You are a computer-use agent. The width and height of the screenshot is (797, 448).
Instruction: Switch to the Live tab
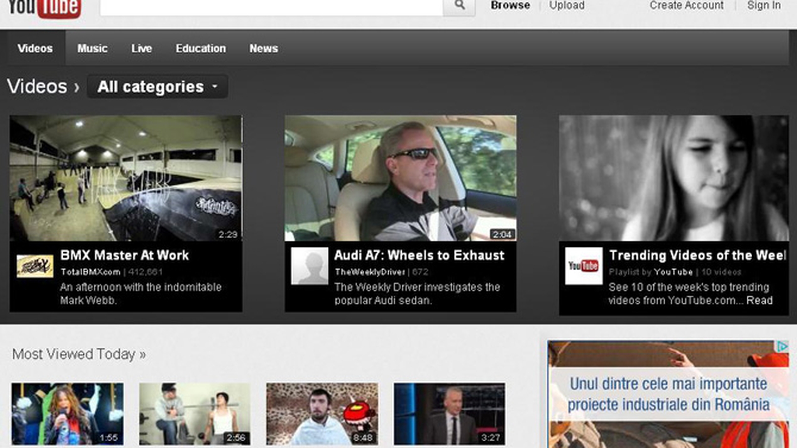142,49
